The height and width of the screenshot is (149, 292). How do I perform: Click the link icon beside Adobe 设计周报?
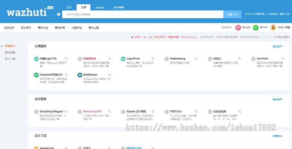[x=153, y=111]
